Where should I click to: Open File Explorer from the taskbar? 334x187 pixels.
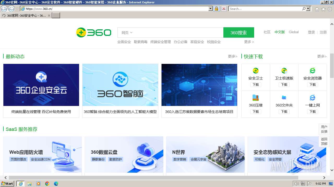(x=29, y=184)
